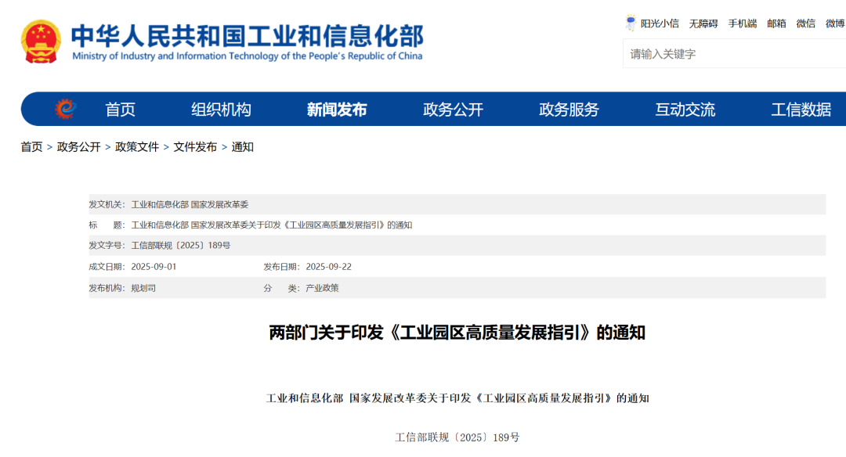Click the 组织机构 navigation entry
The height and width of the screenshot is (457, 846).
click(221, 109)
